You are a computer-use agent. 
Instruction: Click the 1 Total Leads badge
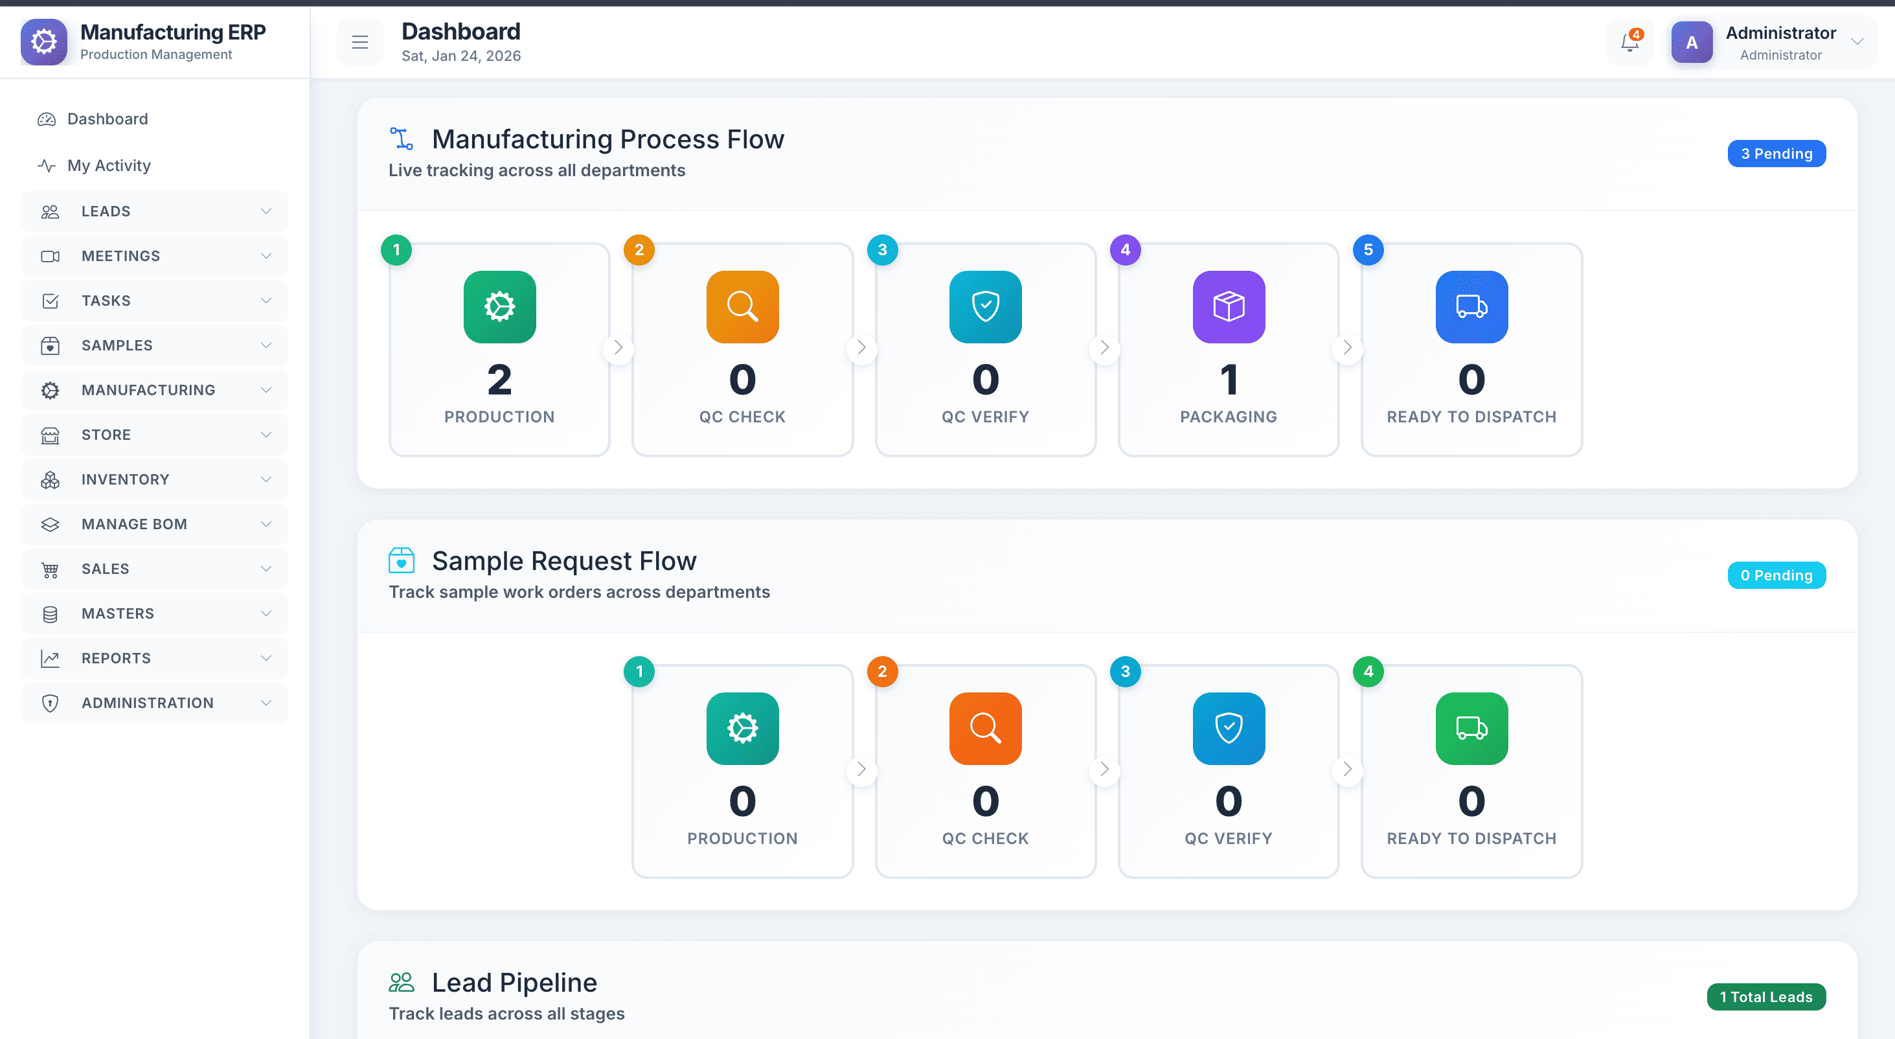(x=1765, y=997)
